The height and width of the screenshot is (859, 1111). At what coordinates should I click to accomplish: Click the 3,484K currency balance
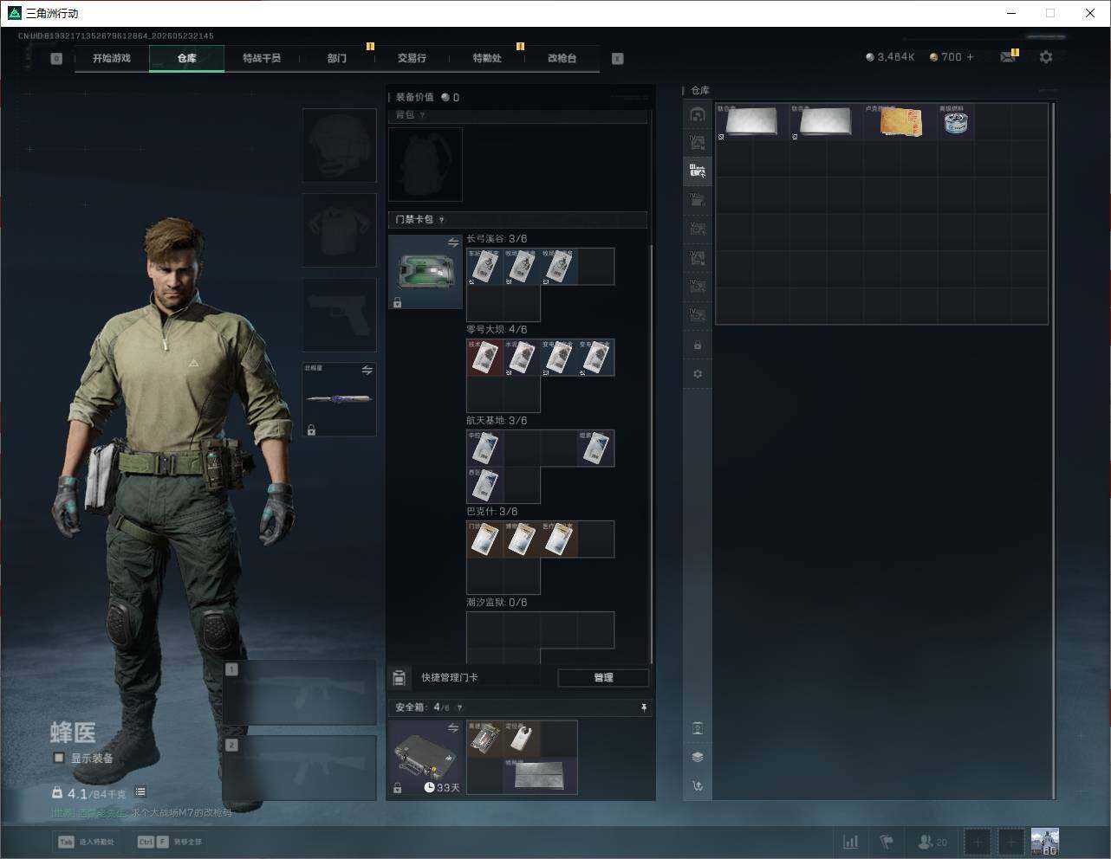coord(890,57)
